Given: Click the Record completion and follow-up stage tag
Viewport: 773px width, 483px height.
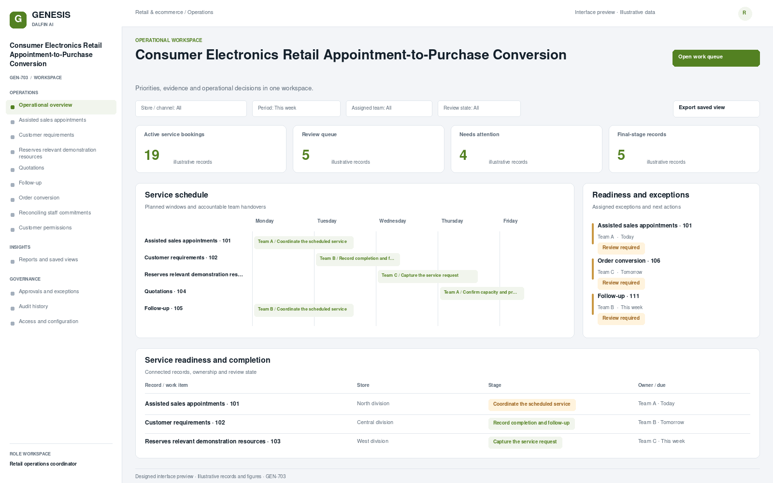Looking at the screenshot, I should click(531, 424).
